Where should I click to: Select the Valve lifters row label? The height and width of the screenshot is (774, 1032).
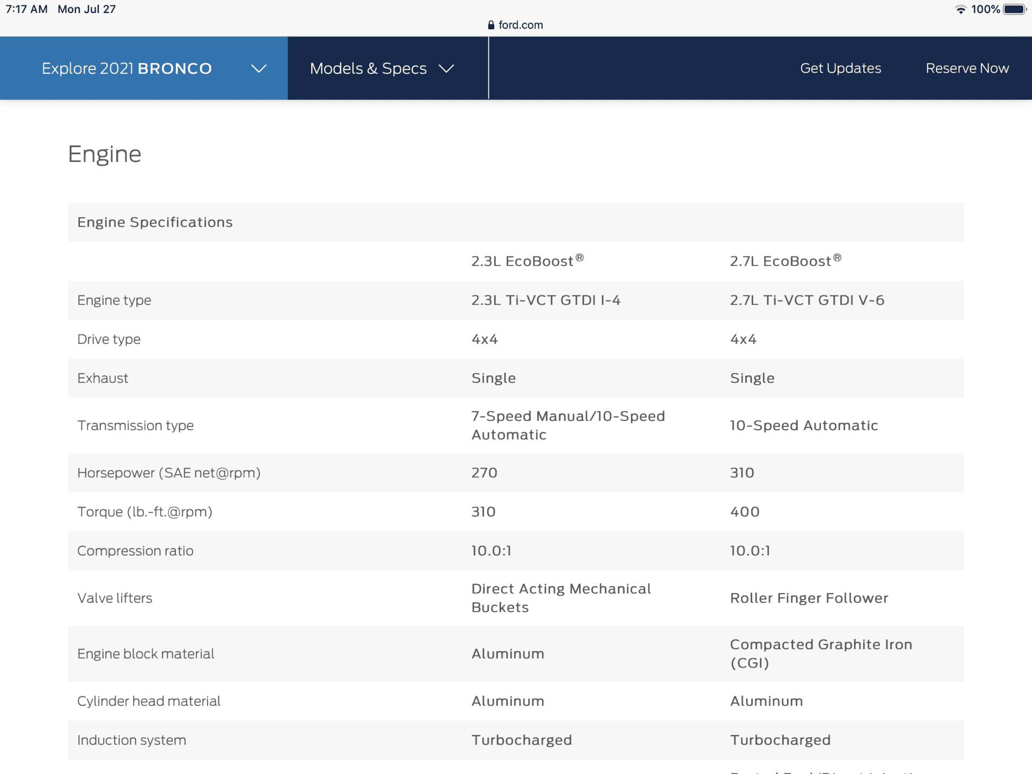[x=115, y=598]
